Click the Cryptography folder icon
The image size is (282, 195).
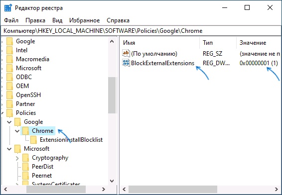pos(25,158)
